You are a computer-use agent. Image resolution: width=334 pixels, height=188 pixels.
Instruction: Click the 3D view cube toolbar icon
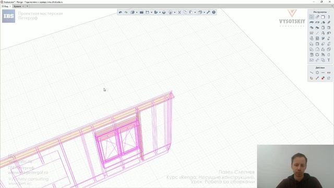point(132,13)
